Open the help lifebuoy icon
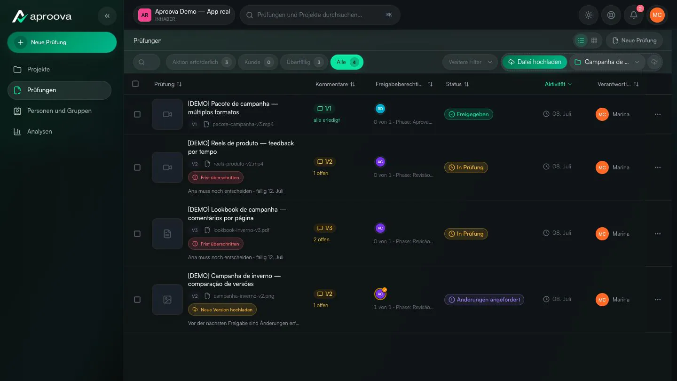The image size is (677, 381). pos(611,15)
